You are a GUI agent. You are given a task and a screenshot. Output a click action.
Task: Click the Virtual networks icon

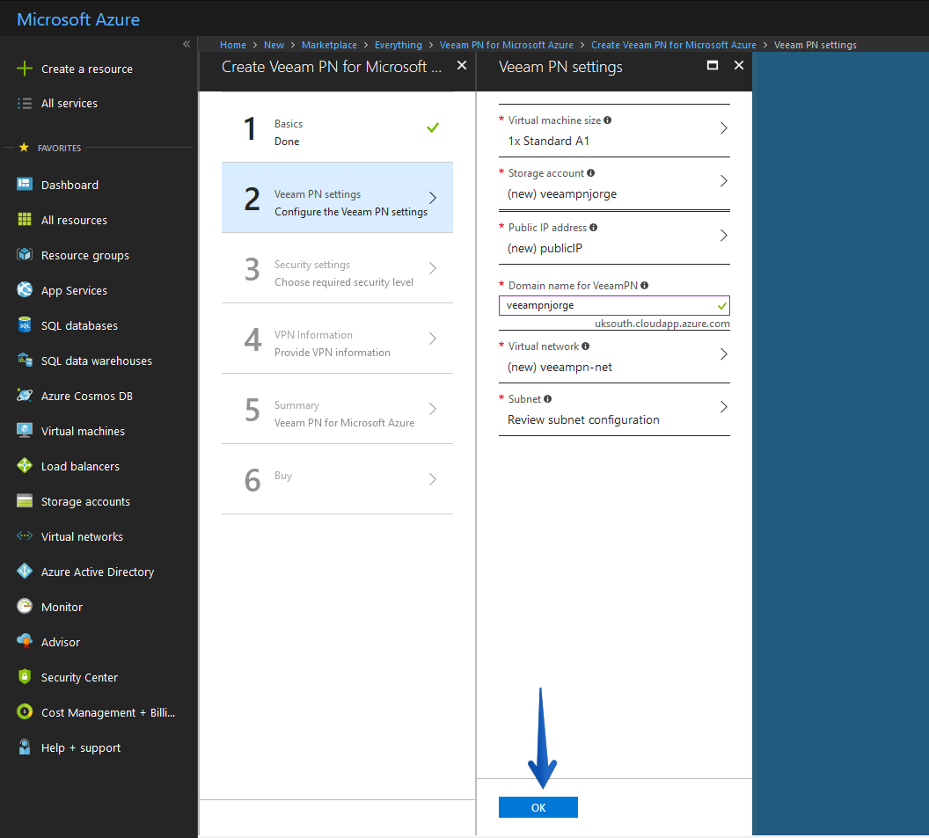click(25, 536)
